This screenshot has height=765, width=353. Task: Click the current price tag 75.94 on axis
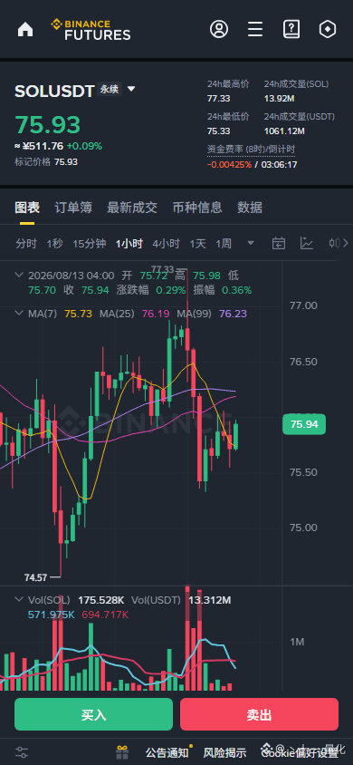304,424
